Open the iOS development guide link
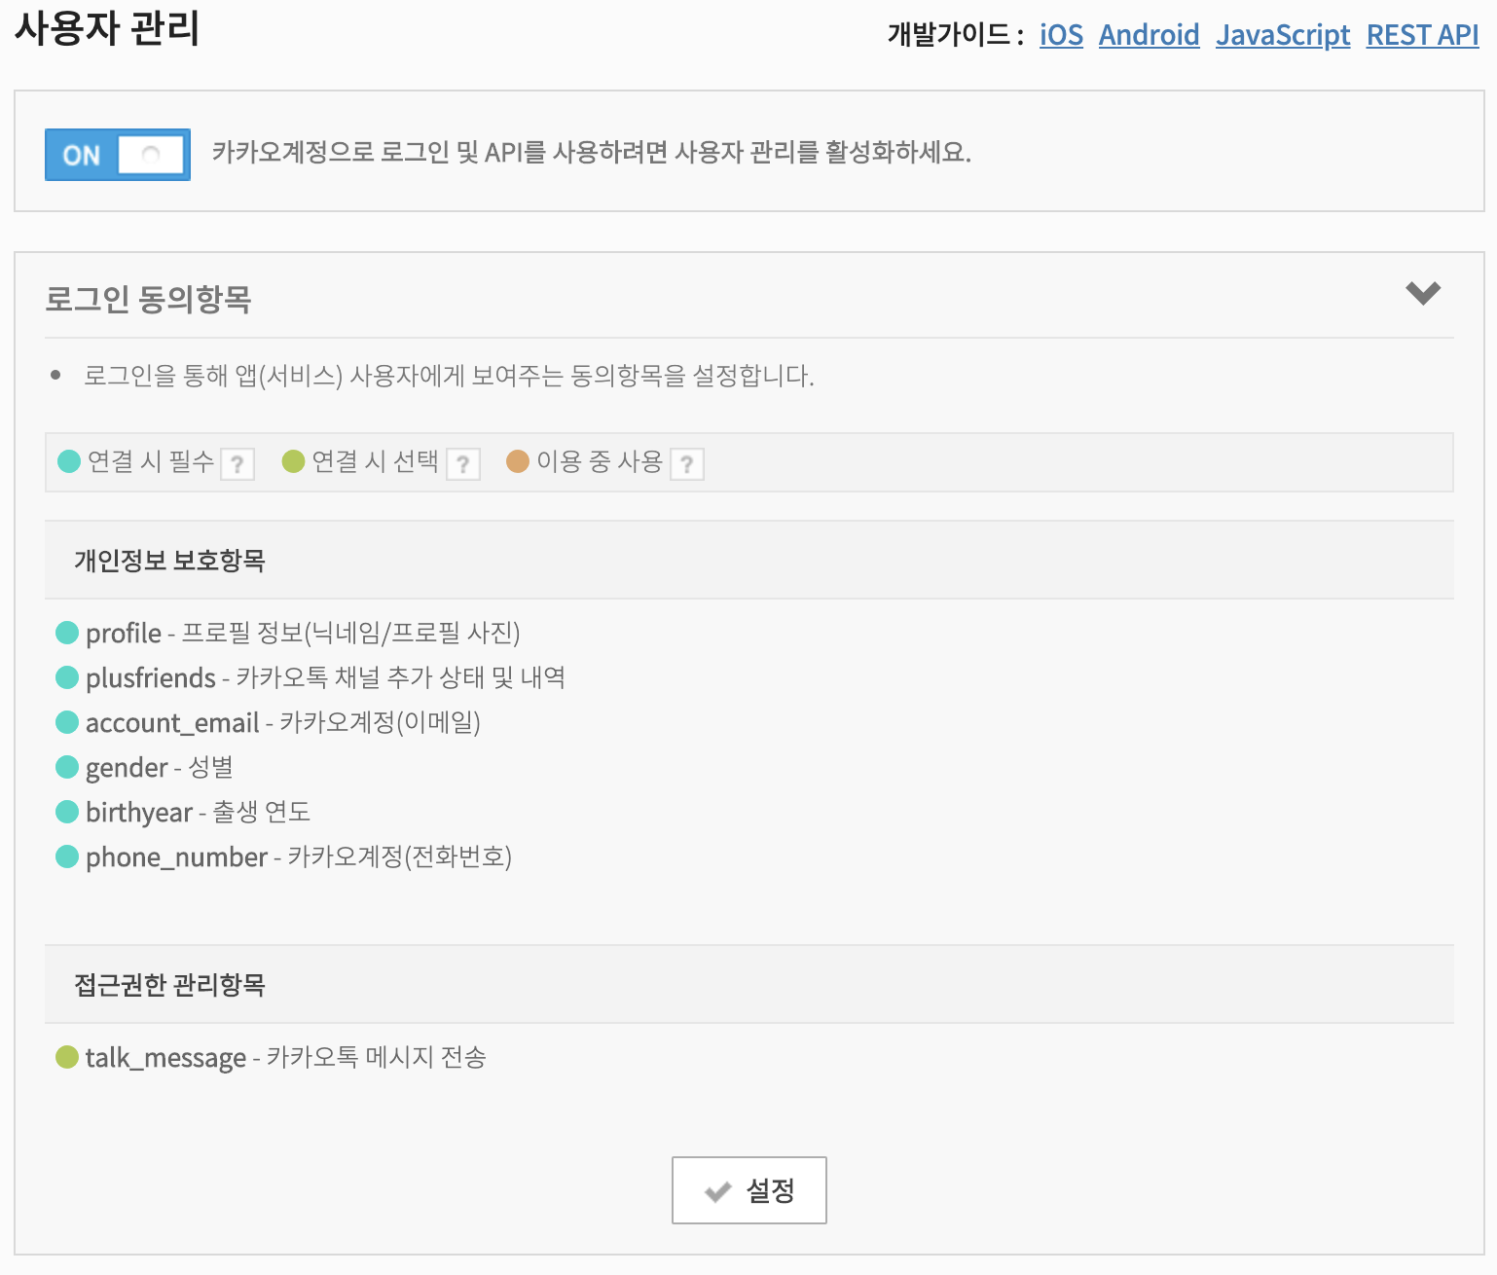1497x1275 pixels. click(1060, 35)
